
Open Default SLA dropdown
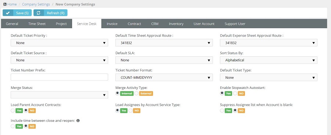(164, 60)
